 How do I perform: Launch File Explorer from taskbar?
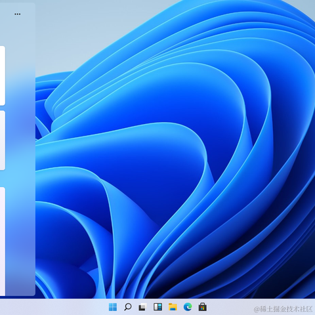(173, 307)
